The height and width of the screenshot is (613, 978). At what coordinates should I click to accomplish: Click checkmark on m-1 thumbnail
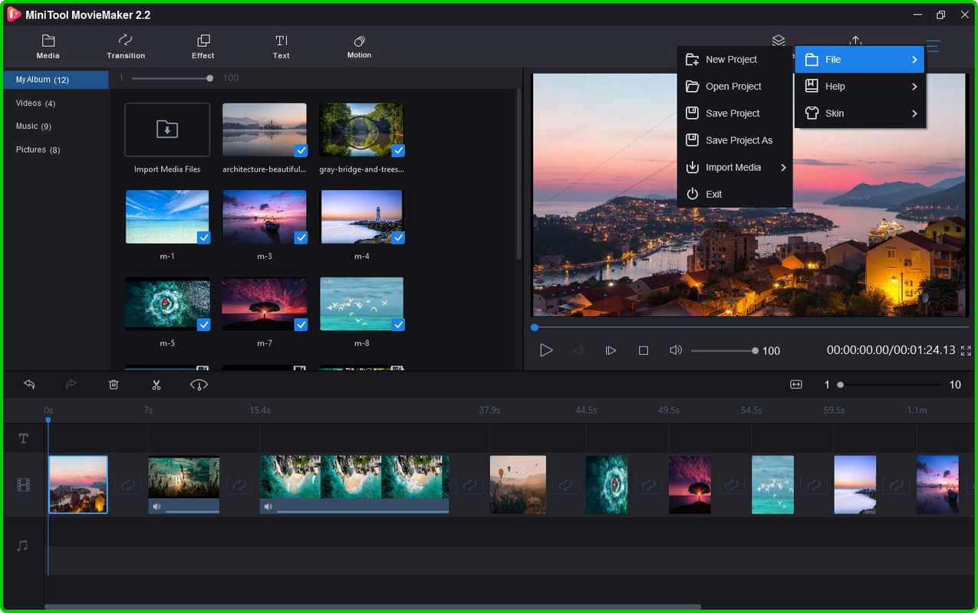(203, 238)
